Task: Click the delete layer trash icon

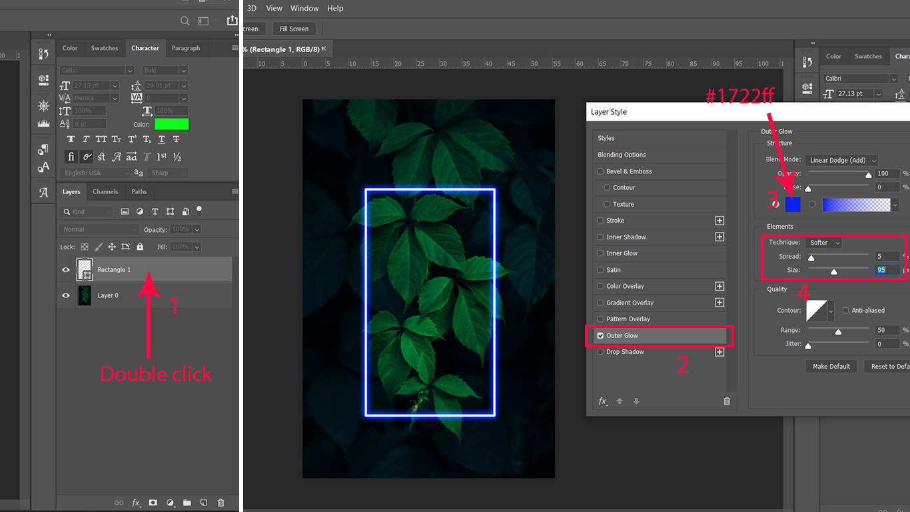Action: pyautogui.click(x=221, y=503)
